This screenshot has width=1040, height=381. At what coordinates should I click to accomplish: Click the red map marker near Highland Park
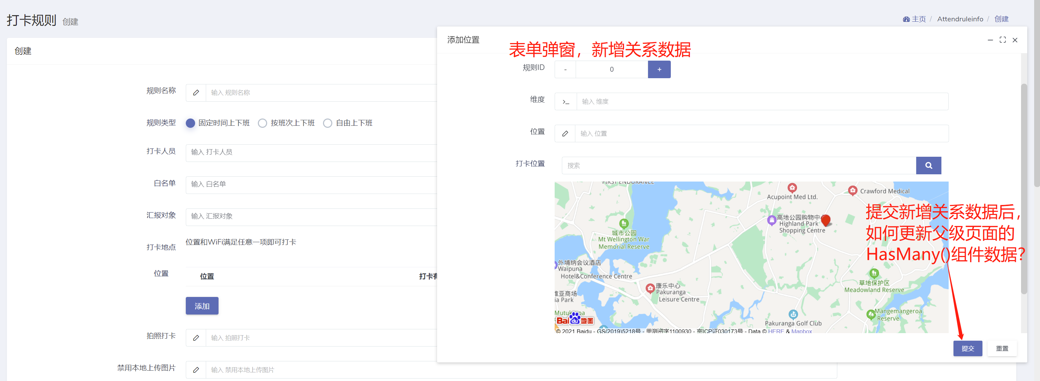point(826,220)
